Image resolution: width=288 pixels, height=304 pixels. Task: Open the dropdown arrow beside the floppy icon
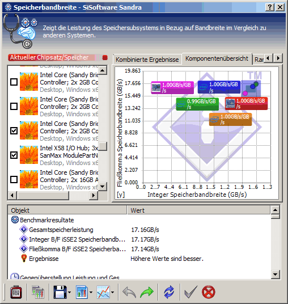69,292
